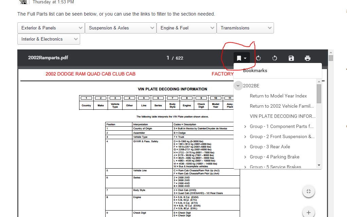Click the page number field showing 1
This screenshot has width=347, height=217.
[x=168, y=58]
